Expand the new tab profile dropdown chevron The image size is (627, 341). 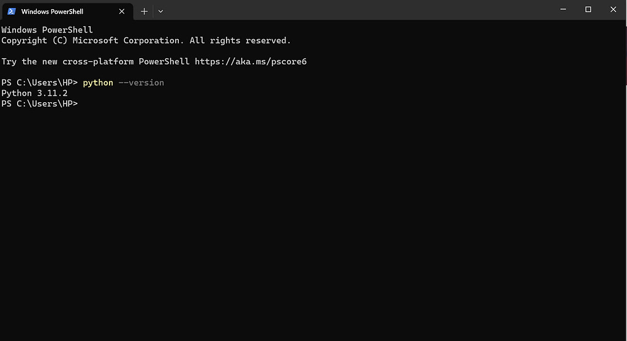click(161, 12)
